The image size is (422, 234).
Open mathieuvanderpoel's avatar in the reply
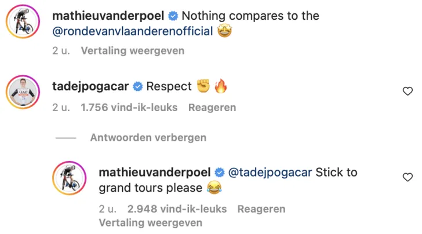(70, 178)
